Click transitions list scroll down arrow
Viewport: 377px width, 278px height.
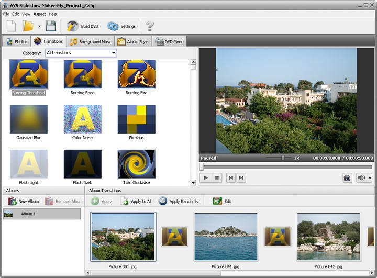click(x=193, y=183)
